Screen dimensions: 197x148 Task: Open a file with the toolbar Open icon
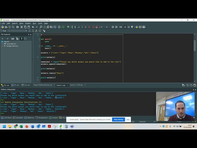(6, 27)
